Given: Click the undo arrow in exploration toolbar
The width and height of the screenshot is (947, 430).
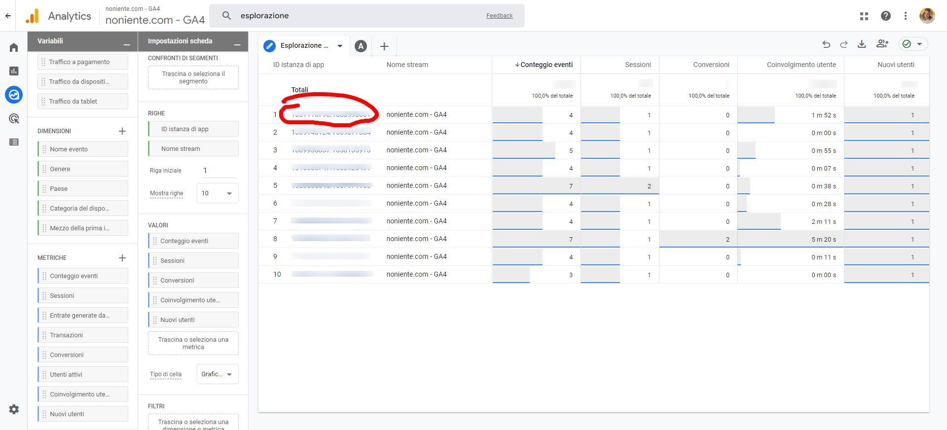Looking at the screenshot, I should coord(826,44).
